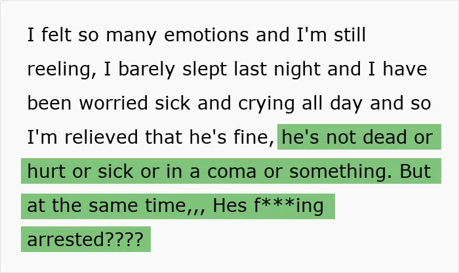Image resolution: width=459 pixels, height=273 pixels.
Task: Click the word "slept" in second line
Action: [205, 70]
